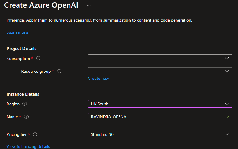Click Create new under Resource group
238x149 pixels.
[x=98, y=78]
